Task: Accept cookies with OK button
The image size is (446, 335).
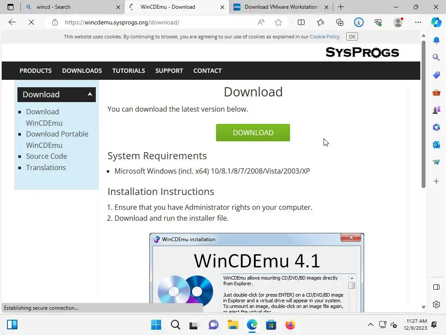Action: (352, 37)
